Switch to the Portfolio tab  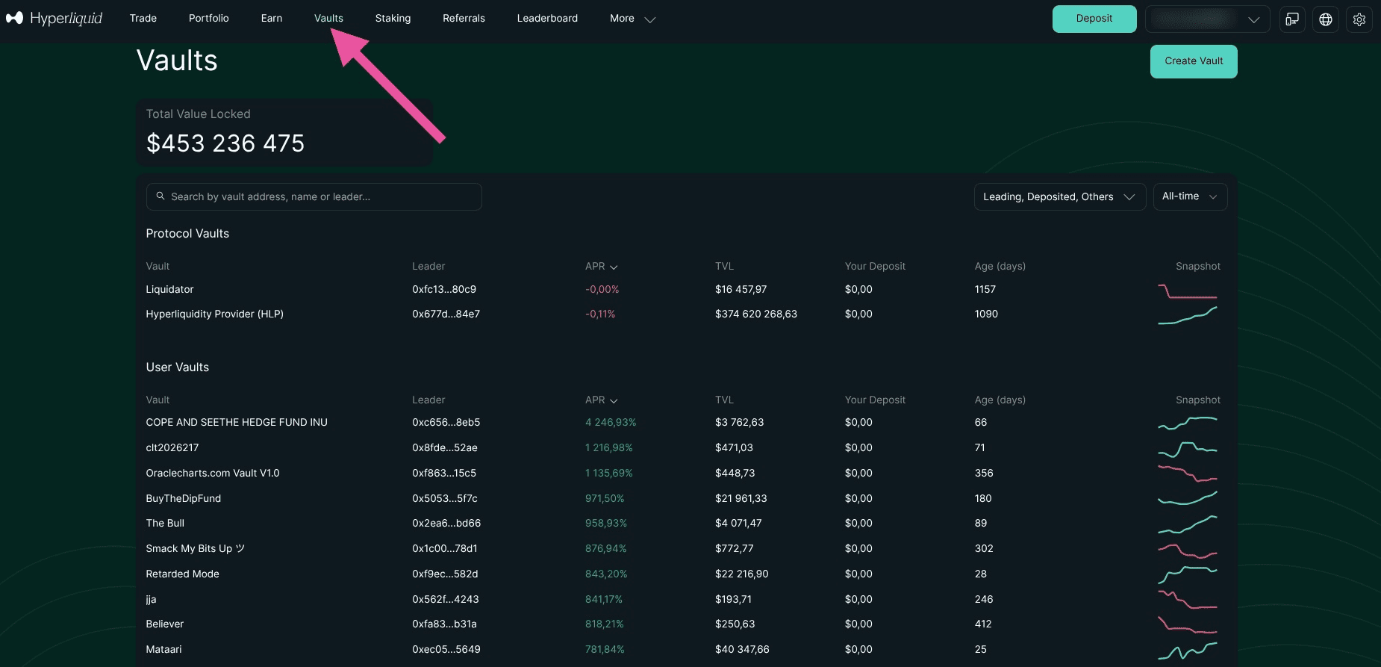point(208,19)
